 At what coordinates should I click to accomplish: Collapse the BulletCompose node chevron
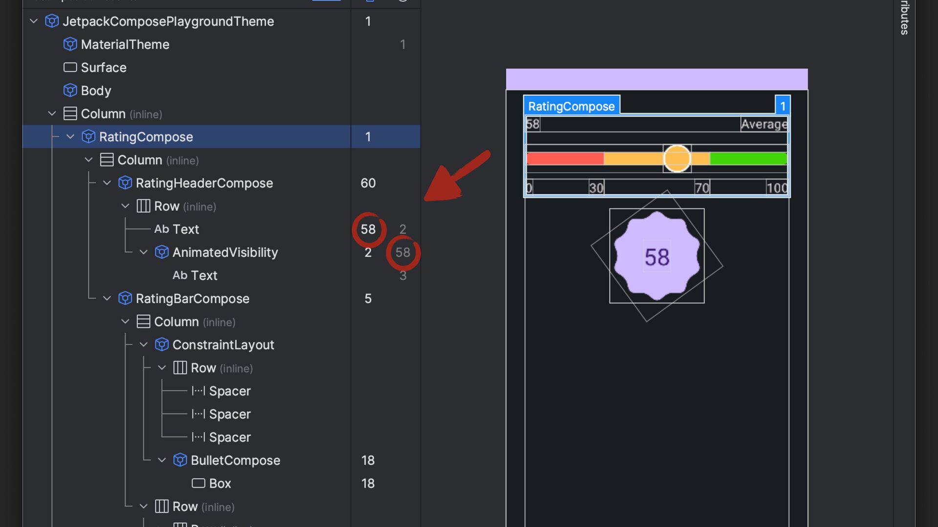tap(162, 460)
